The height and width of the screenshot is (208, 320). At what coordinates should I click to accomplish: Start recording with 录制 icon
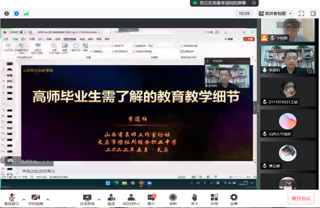(x=173, y=199)
